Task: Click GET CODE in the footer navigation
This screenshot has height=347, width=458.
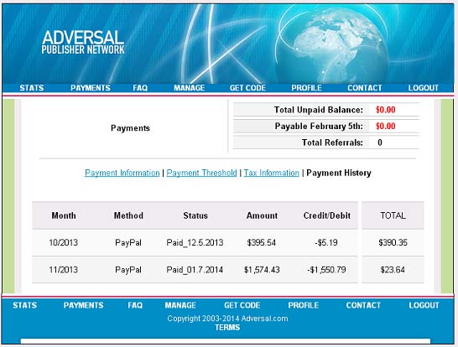Action: 242,305
